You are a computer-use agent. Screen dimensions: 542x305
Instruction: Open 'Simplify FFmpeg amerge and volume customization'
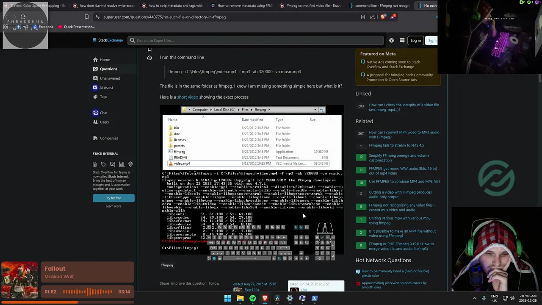click(399, 158)
